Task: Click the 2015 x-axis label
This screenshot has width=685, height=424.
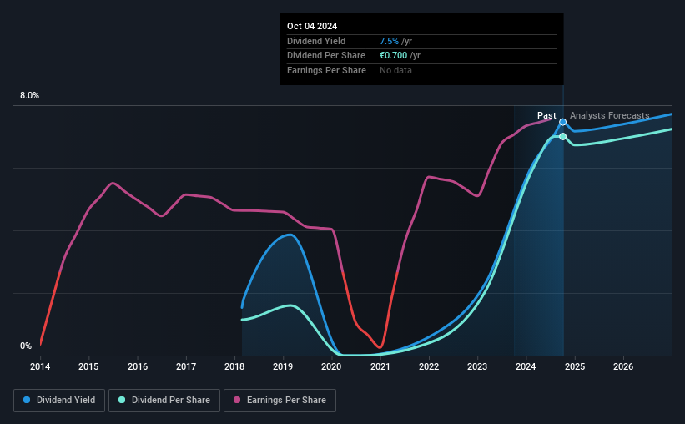Action: [88, 366]
